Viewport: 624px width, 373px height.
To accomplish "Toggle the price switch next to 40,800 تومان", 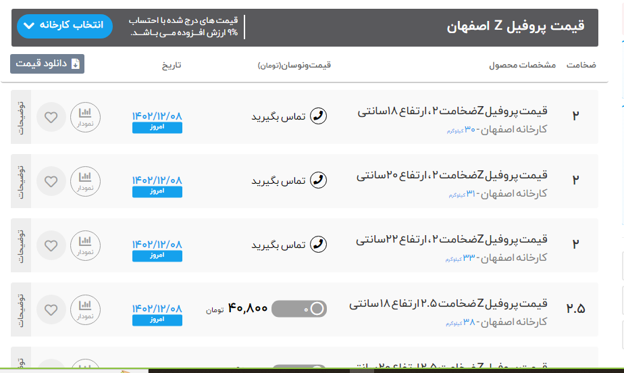I will click(x=300, y=309).
